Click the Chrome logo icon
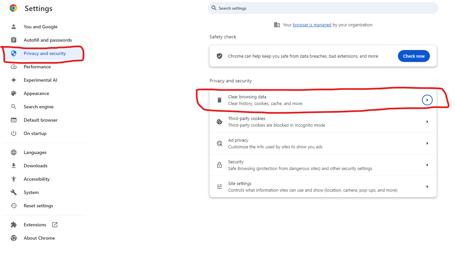The width and height of the screenshot is (455, 264). click(x=13, y=8)
